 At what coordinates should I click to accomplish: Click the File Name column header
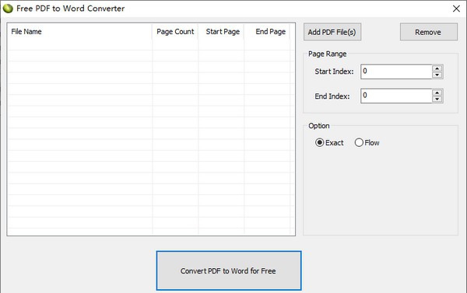click(x=80, y=32)
